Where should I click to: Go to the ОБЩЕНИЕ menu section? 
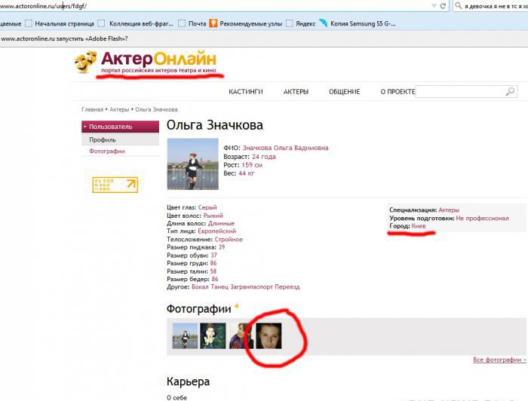[344, 92]
